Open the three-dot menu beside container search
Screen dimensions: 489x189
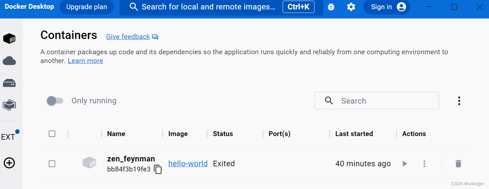(x=459, y=101)
